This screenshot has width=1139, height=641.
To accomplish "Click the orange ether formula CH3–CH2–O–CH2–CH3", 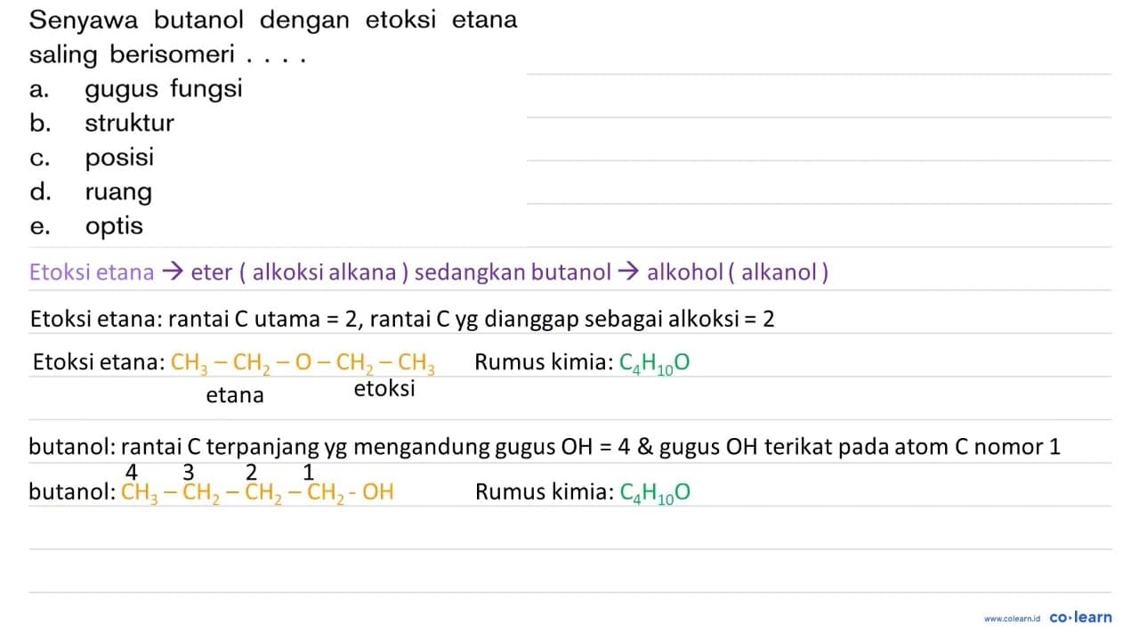I will click(303, 362).
